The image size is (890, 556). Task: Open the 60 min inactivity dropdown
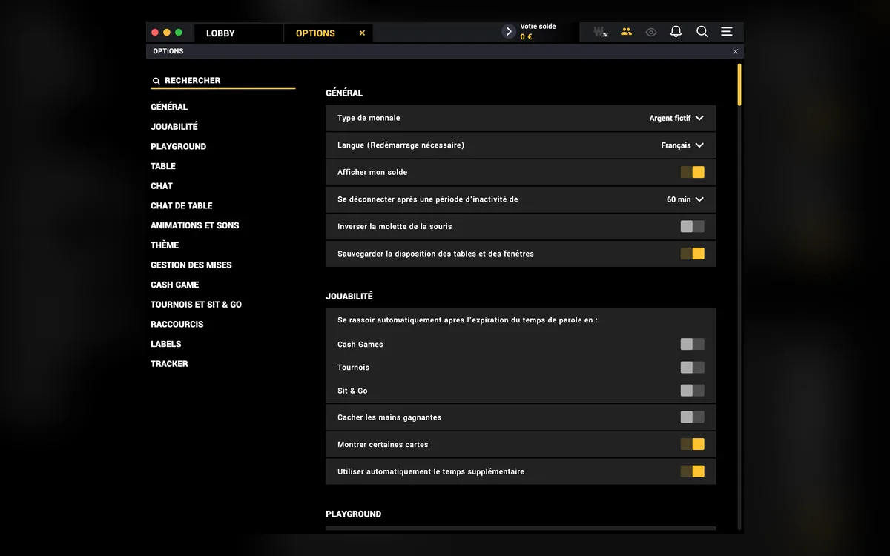pos(685,199)
